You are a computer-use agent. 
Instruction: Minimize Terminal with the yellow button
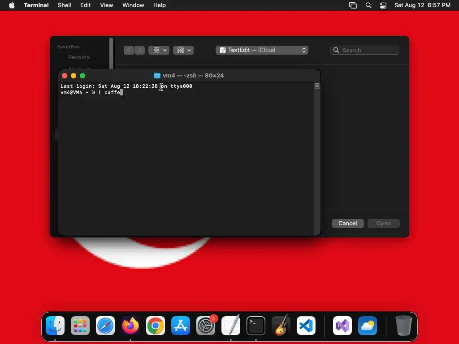click(74, 76)
